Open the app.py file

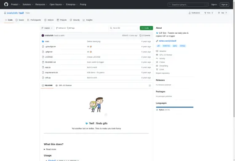pos(48,67)
